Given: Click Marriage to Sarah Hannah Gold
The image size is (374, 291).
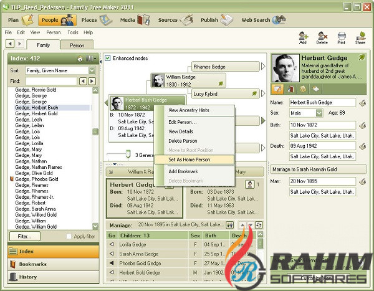Looking at the screenshot, I should (x=318, y=169).
